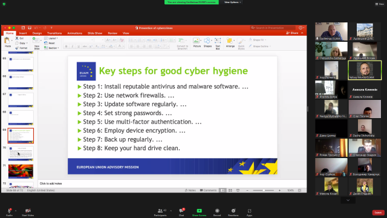The width and height of the screenshot is (387, 218).
Task: Insert a Text Box
Action: click(218, 43)
